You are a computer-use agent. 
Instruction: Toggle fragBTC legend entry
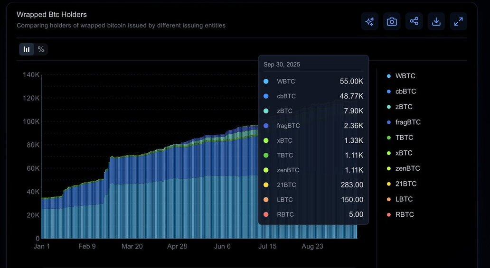pyautogui.click(x=407, y=122)
